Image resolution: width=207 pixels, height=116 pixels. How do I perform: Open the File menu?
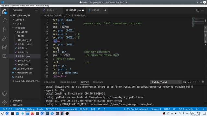(x=2, y=6)
